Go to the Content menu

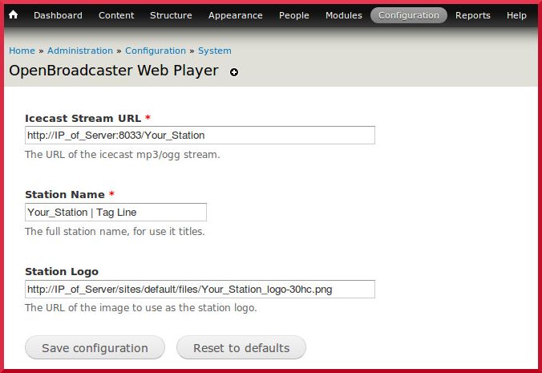point(116,15)
